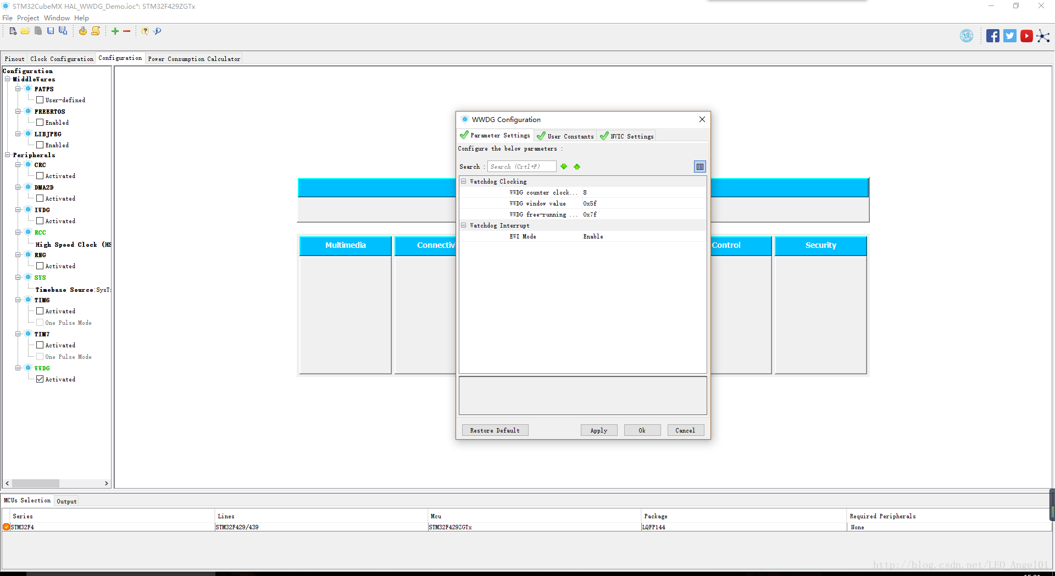The image size is (1055, 576).
Task: Collapse the RCC tree node
Action: click(x=18, y=232)
